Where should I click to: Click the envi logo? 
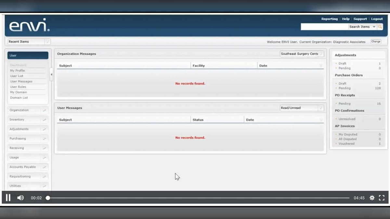click(29, 25)
